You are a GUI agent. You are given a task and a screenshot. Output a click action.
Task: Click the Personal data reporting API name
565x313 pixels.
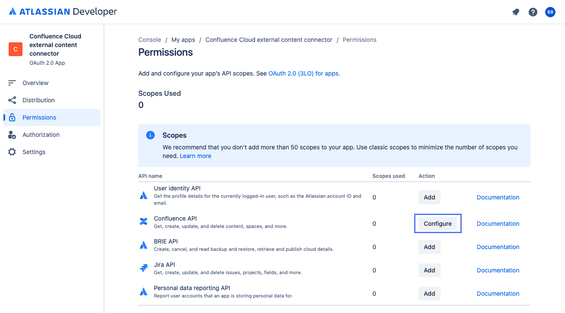tap(192, 288)
